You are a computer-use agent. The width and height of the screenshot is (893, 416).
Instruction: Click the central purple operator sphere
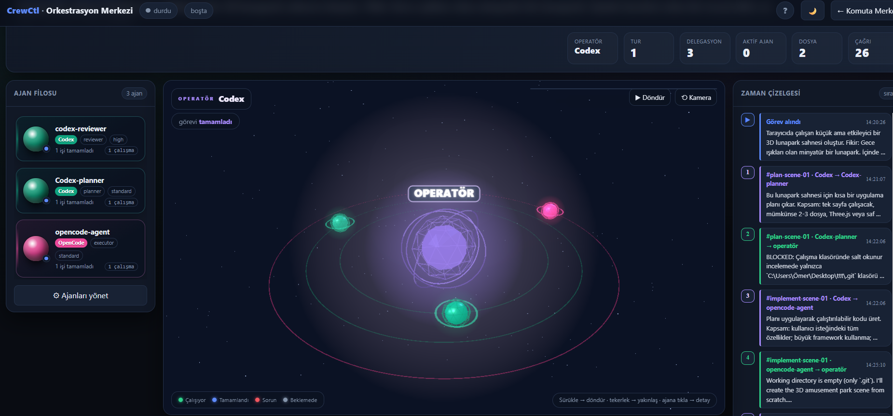[x=444, y=247]
